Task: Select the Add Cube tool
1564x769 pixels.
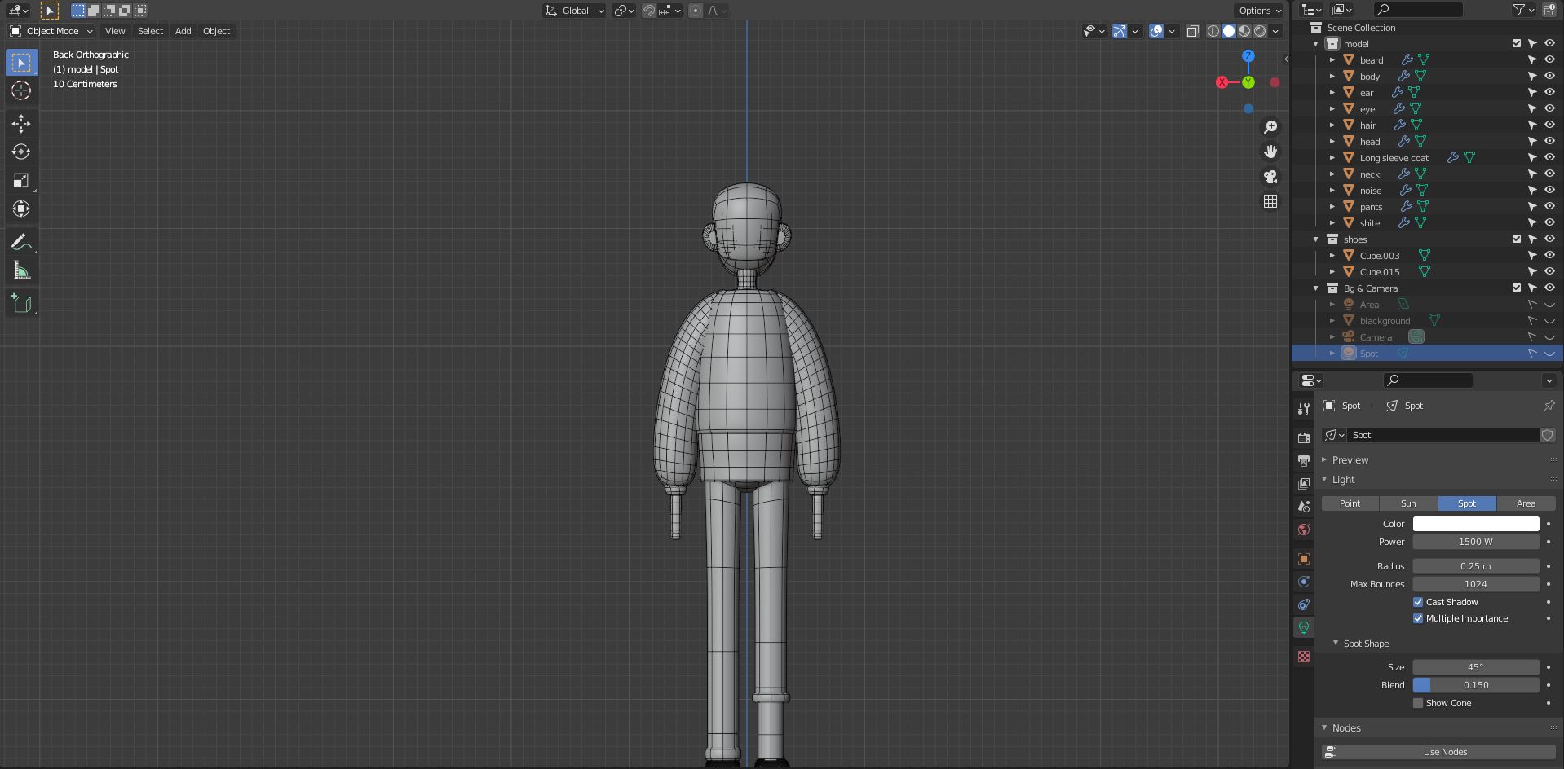Action: [x=21, y=303]
